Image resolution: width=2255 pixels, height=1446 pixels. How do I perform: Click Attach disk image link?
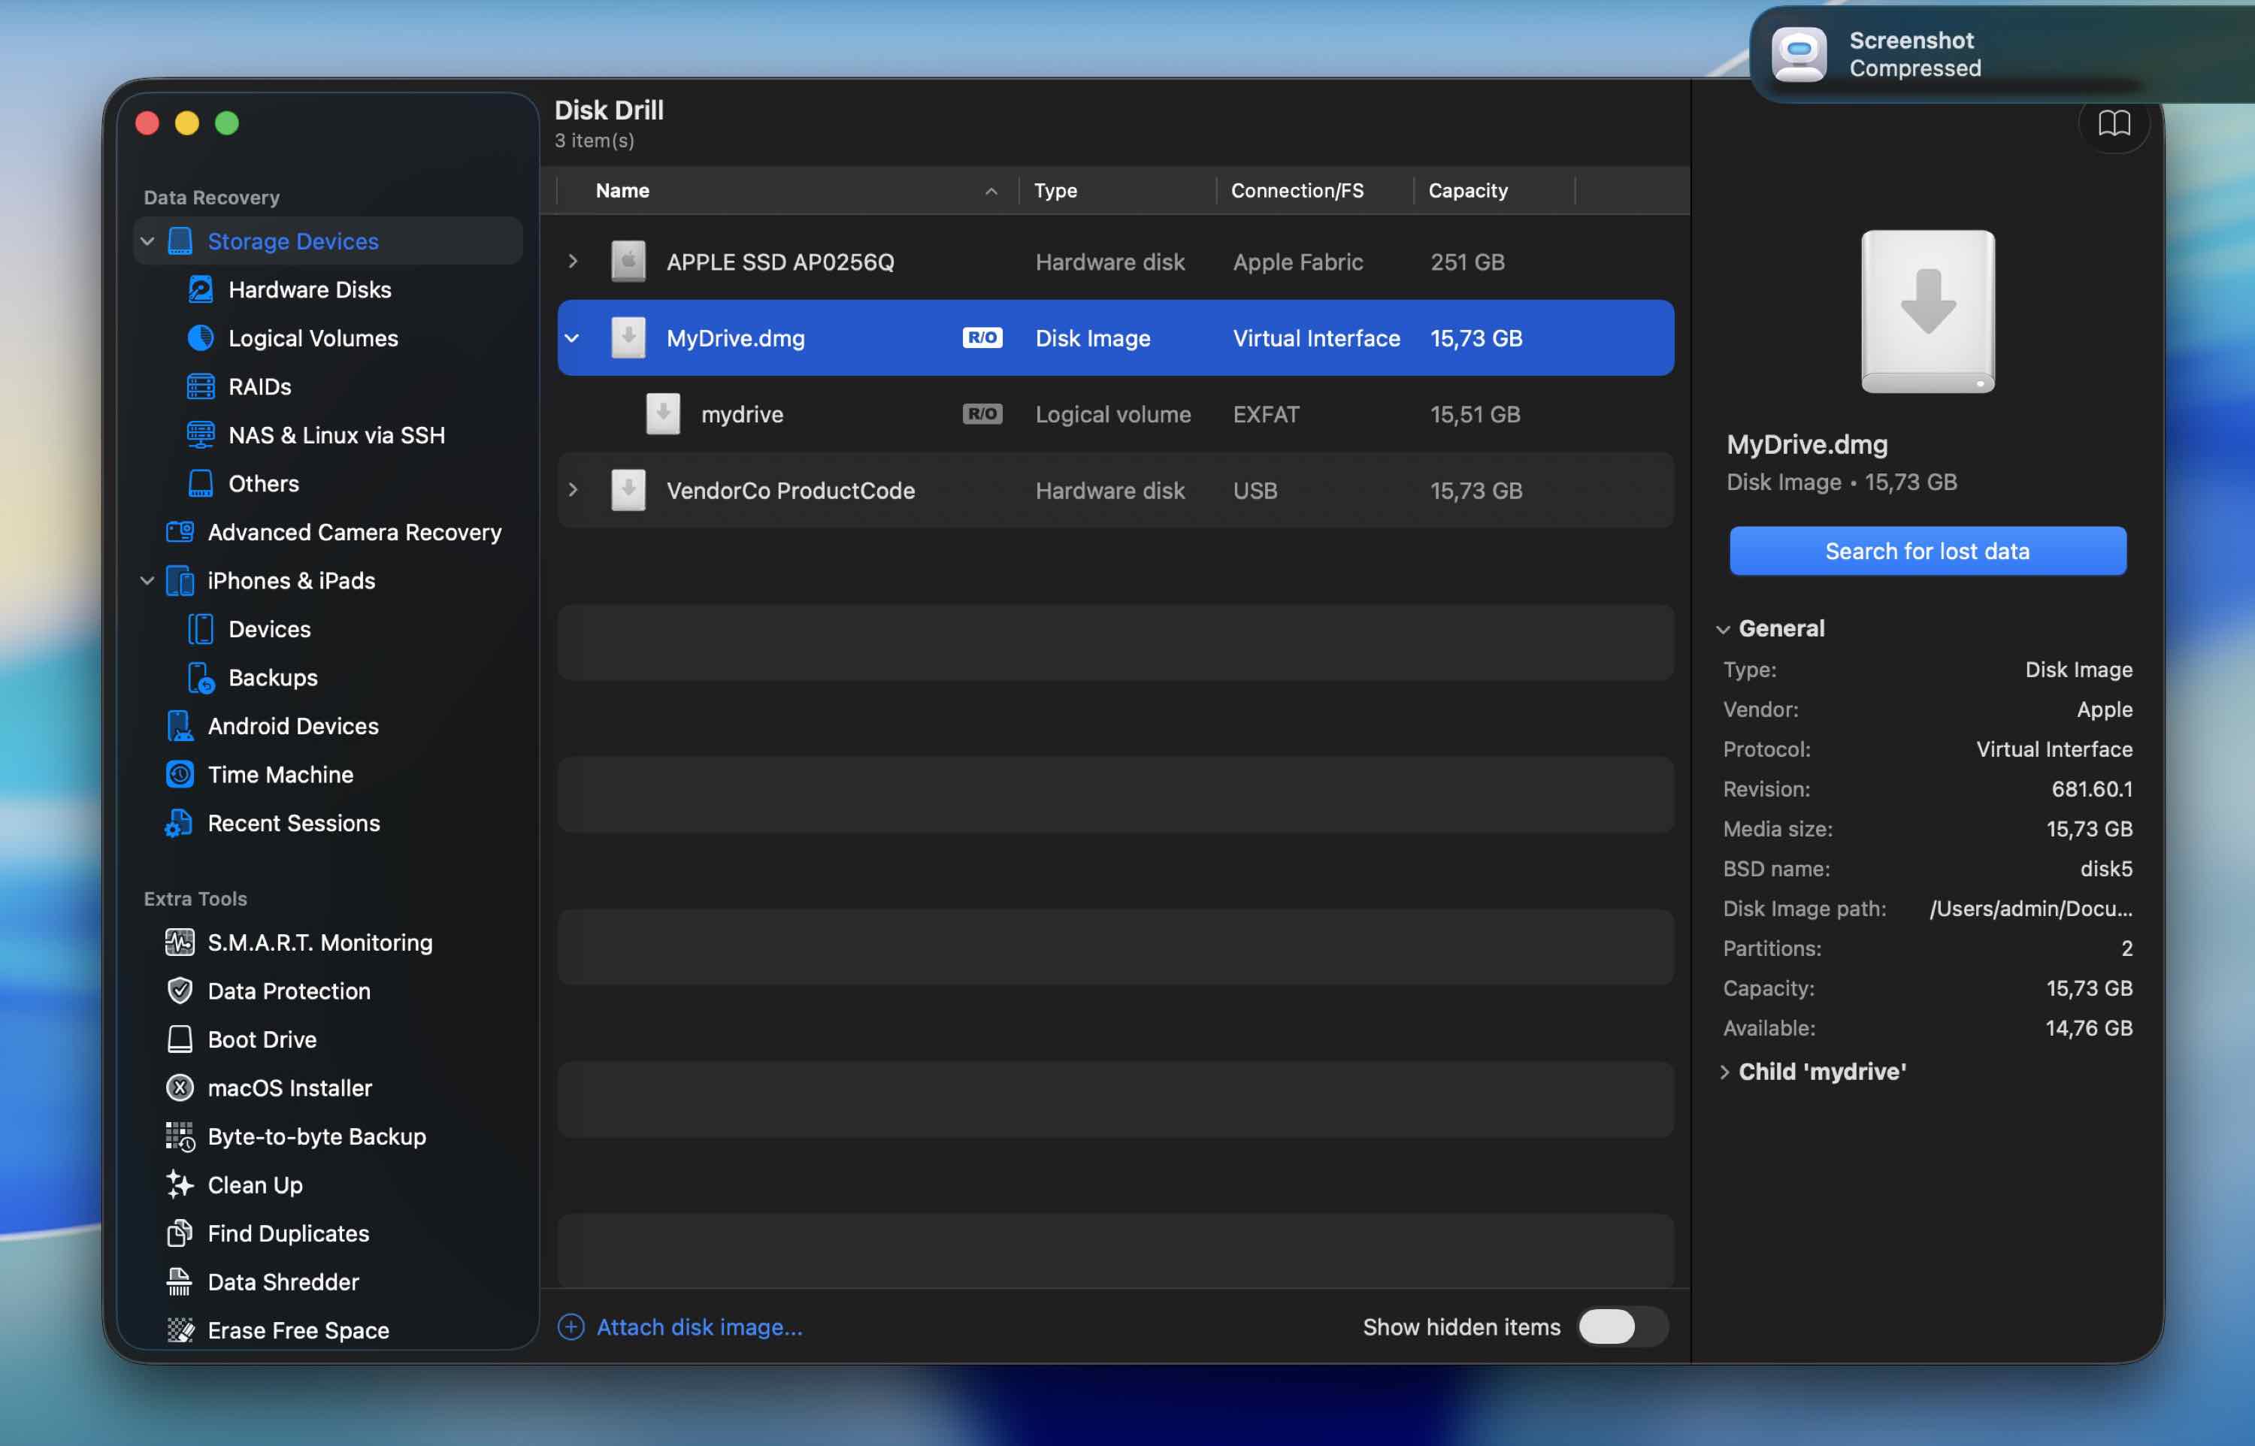[x=698, y=1327]
